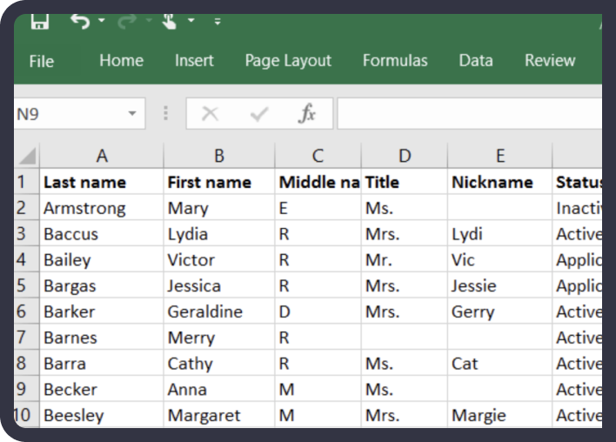Select the cell containing Barra
Viewport: 616px width, 442px height.
coord(102,364)
